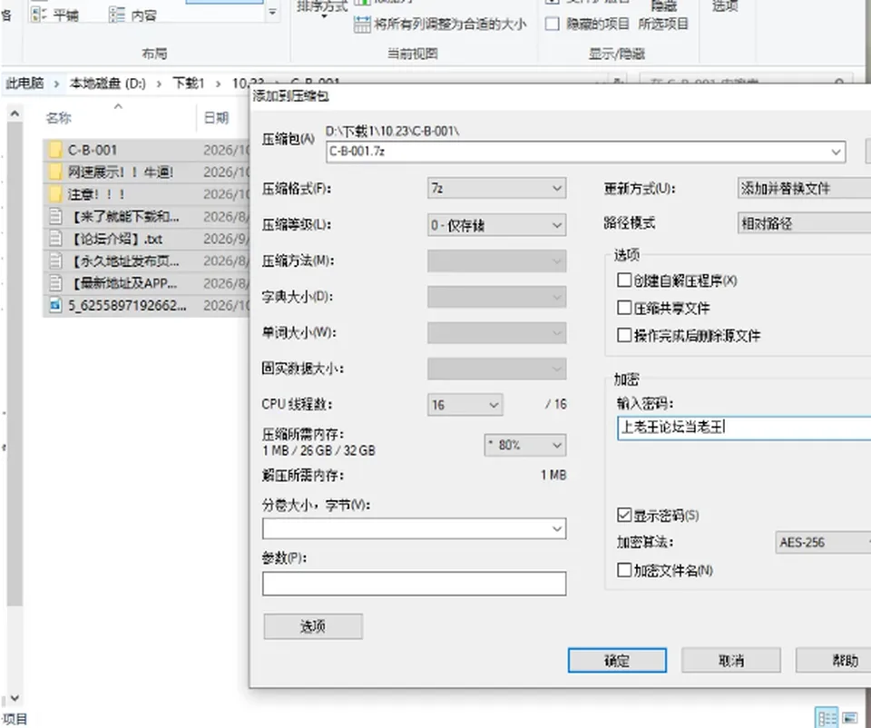Switch to large icons view in Explorer status bar
871x728 pixels.
(850, 717)
